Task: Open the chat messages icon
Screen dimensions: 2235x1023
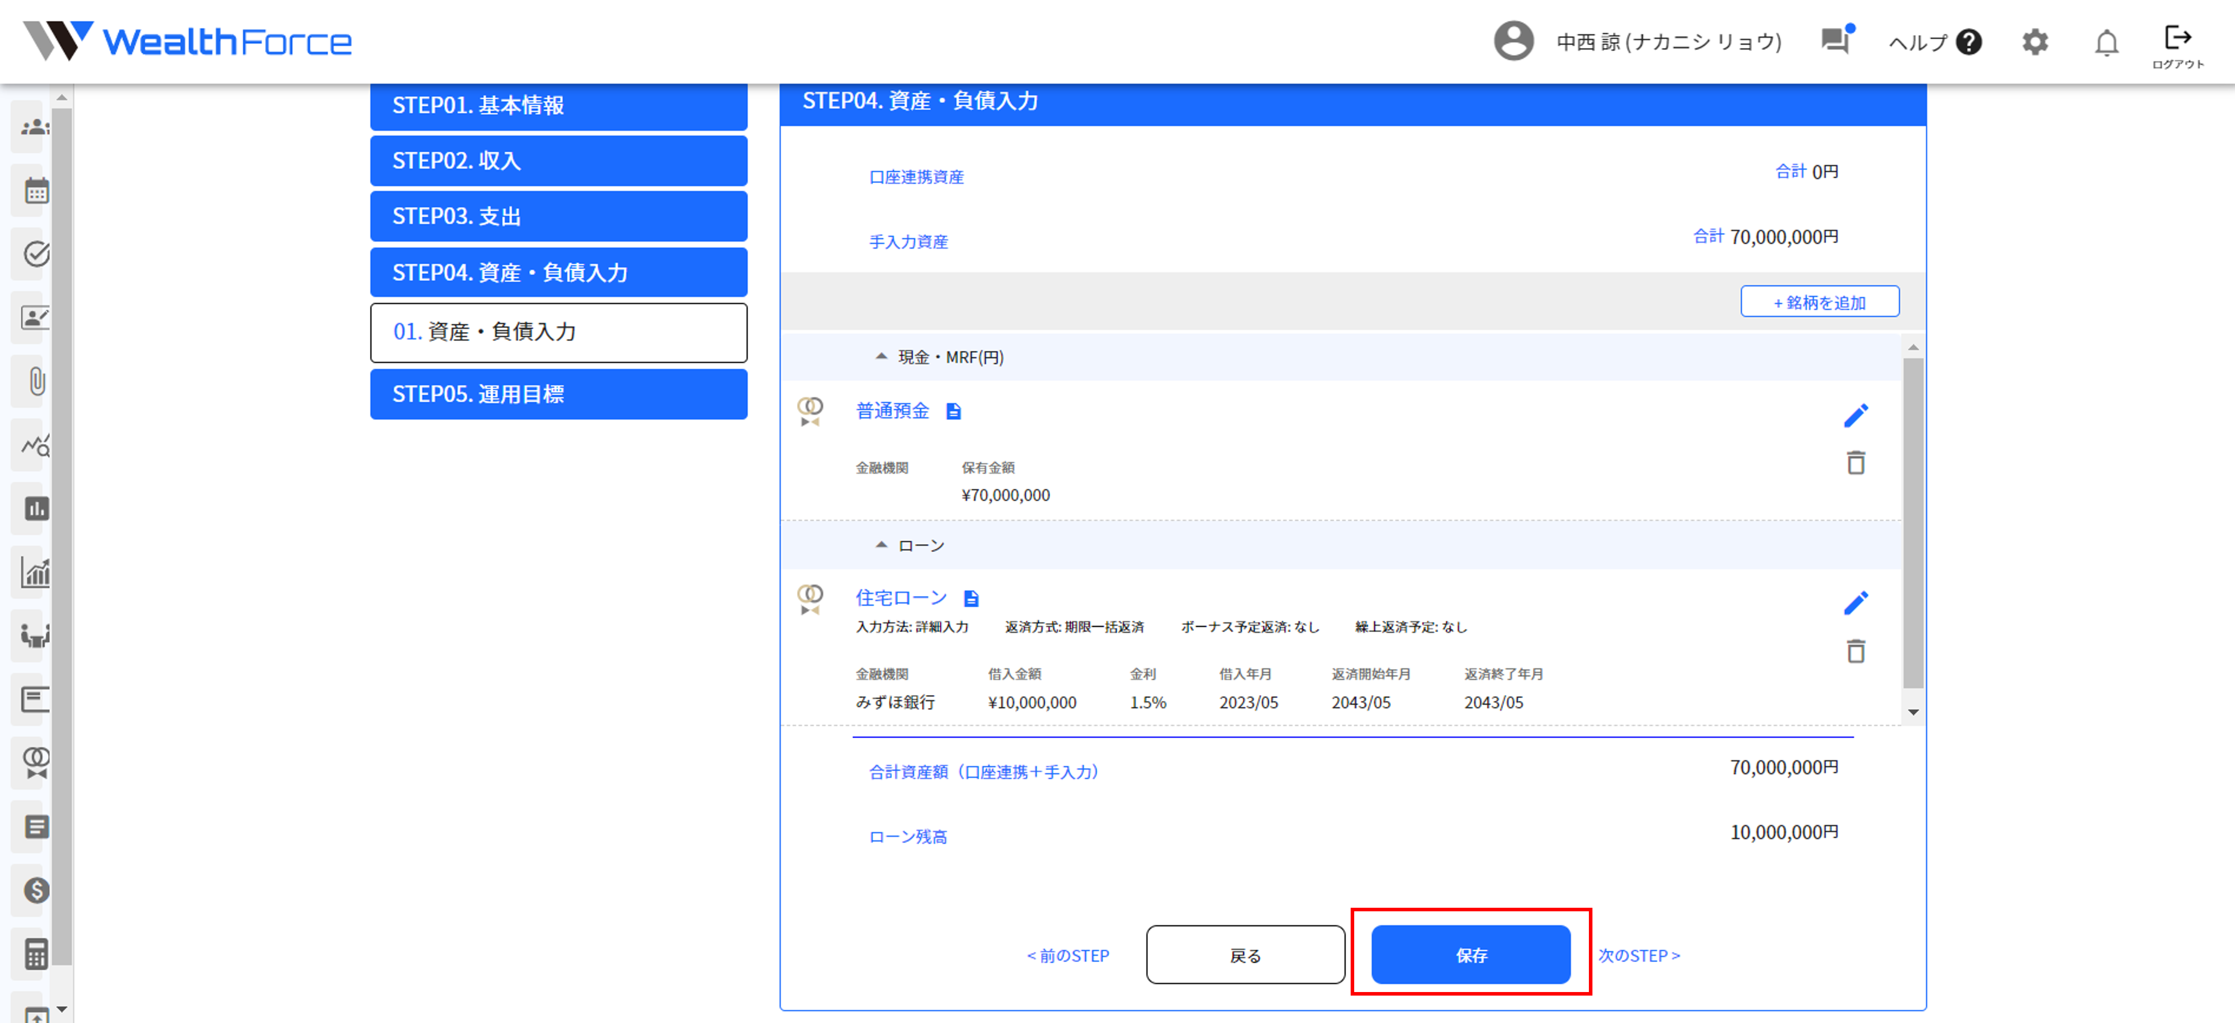Action: (x=1837, y=41)
